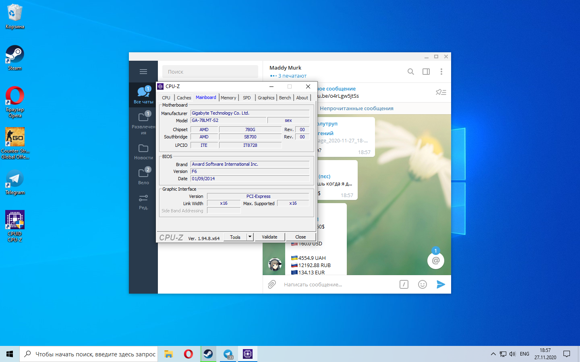This screenshot has height=362, width=580.
Task: Click the CPU-Z taskbar icon
Action: click(x=247, y=354)
